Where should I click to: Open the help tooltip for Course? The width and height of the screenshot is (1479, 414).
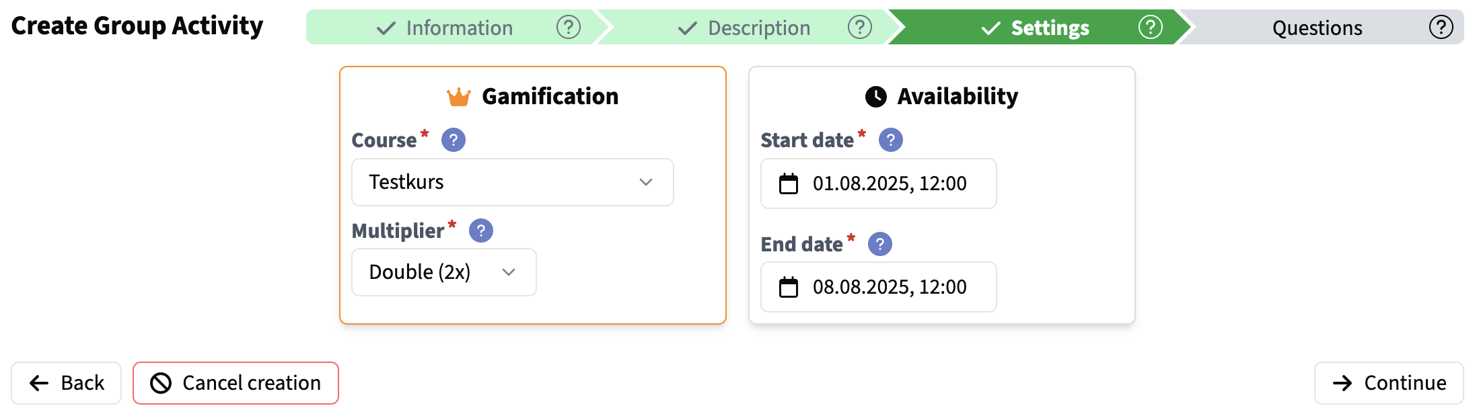[x=453, y=140]
